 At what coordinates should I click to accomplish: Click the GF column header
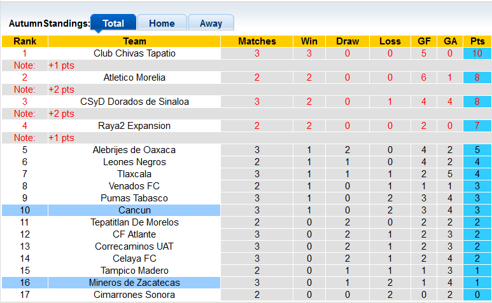coord(424,41)
